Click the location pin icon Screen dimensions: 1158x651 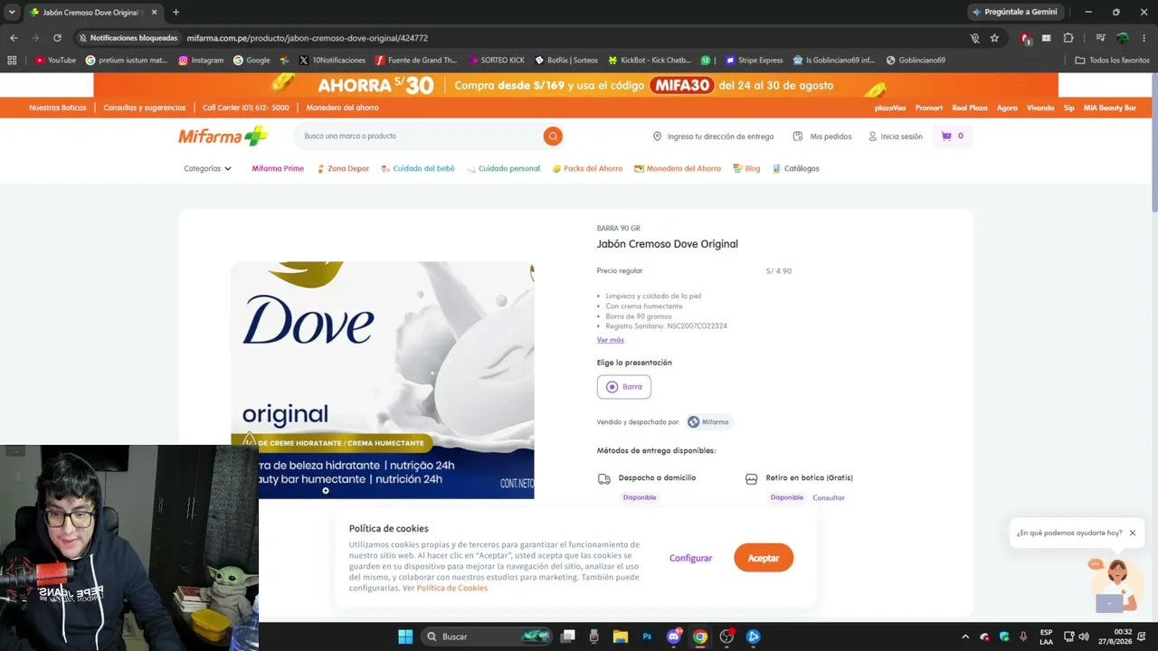pyautogui.click(x=658, y=137)
